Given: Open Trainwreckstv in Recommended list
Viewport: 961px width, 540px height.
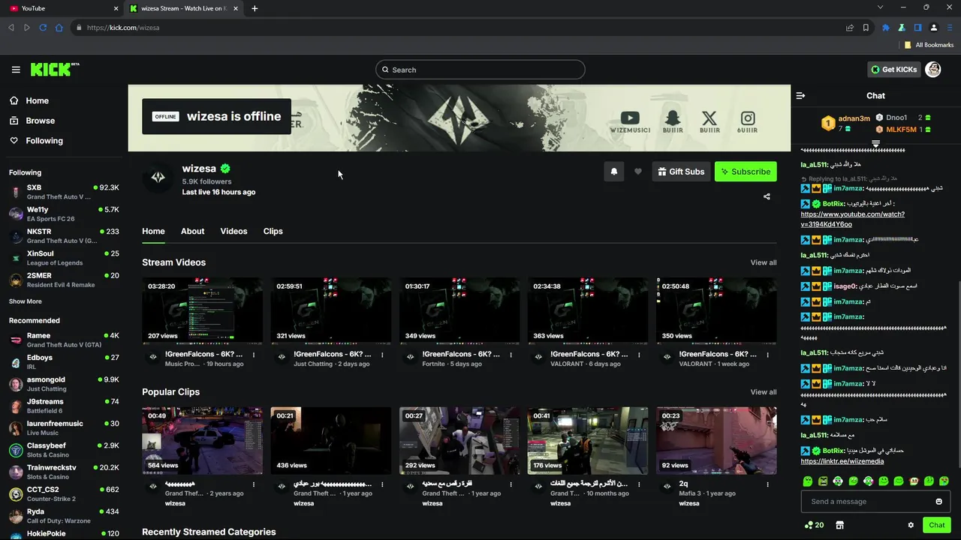Looking at the screenshot, I should click(x=64, y=472).
